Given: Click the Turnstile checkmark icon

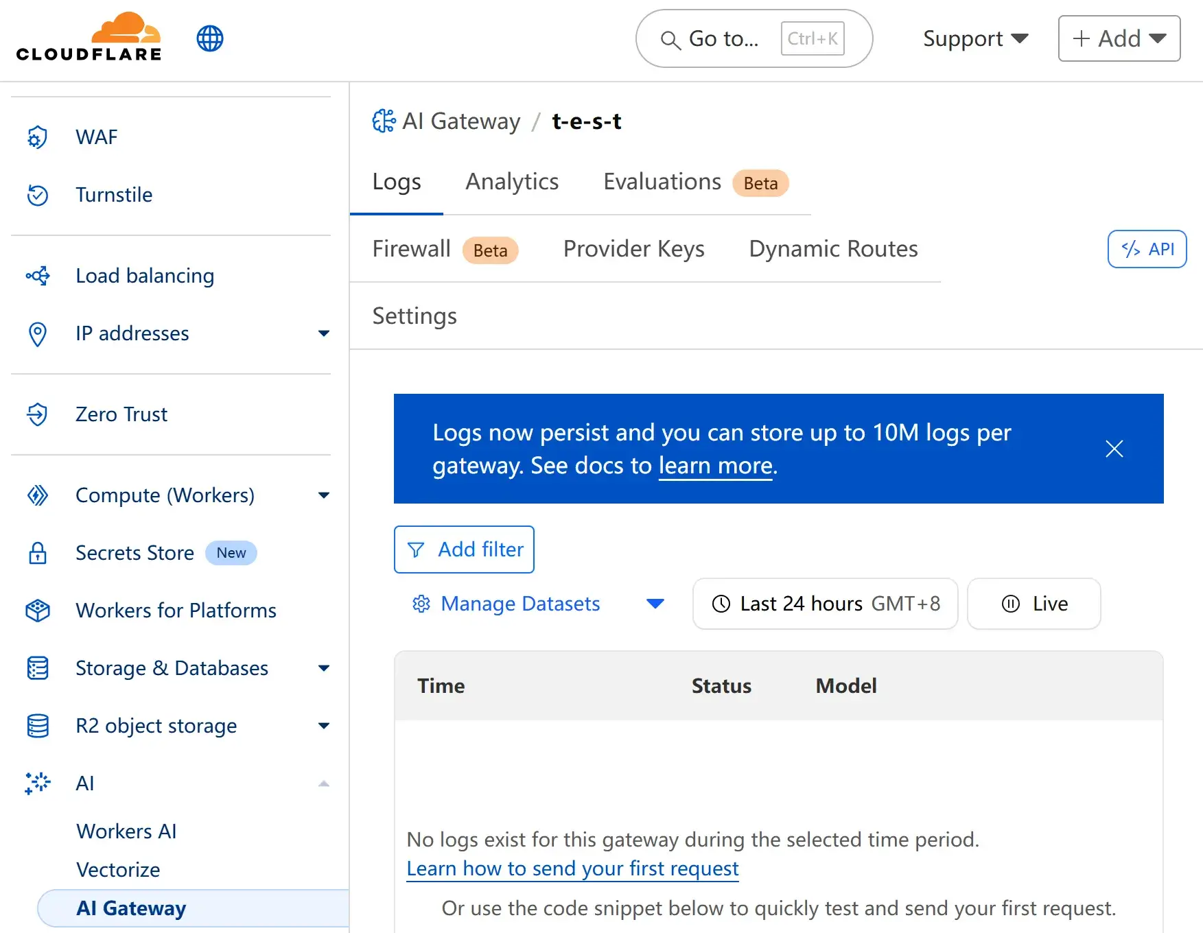Looking at the screenshot, I should pyautogui.click(x=38, y=195).
